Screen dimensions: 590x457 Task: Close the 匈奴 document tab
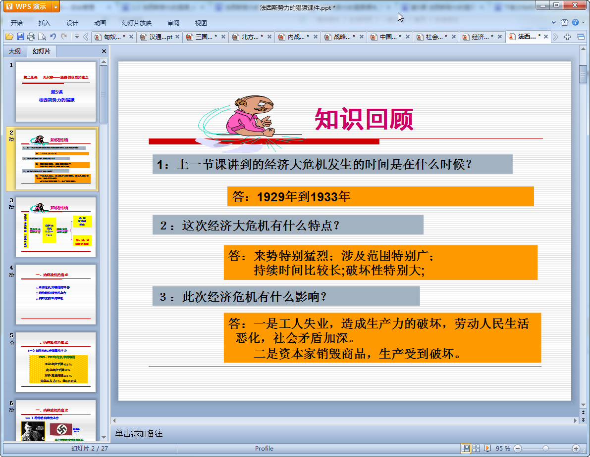(x=131, y=37)
